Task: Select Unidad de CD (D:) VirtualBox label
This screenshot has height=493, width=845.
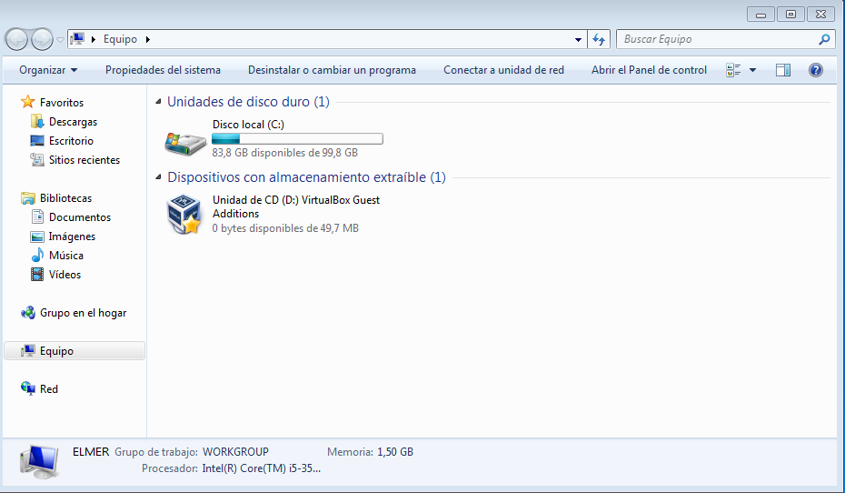Action: click(296, 206)
